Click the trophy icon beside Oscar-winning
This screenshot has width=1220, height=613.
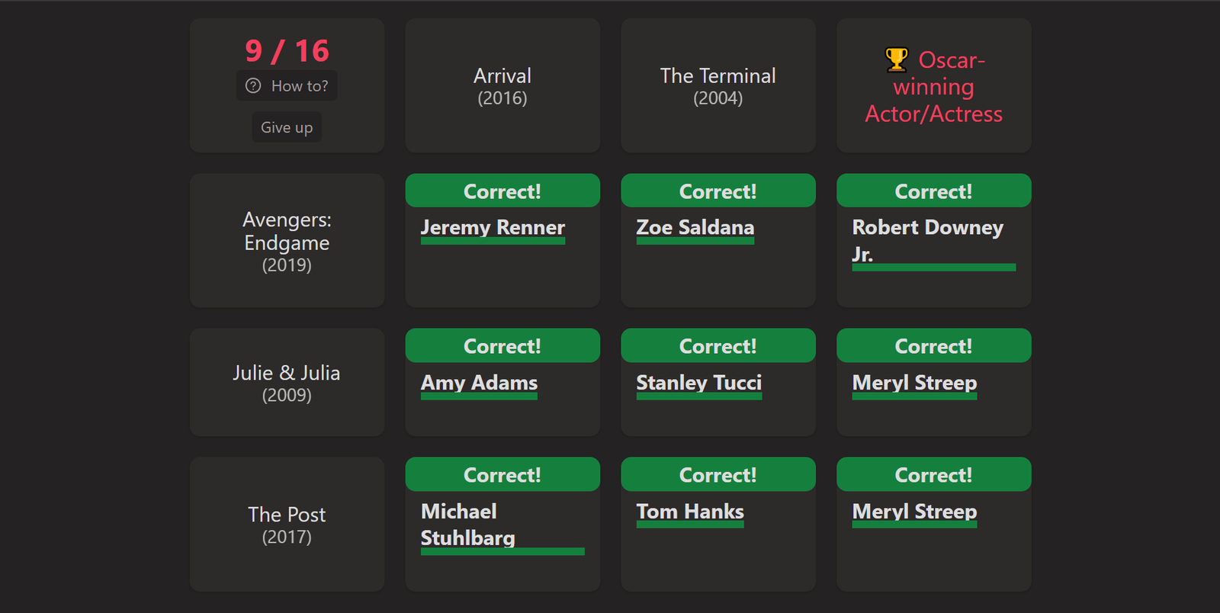[x=897, y=59]
